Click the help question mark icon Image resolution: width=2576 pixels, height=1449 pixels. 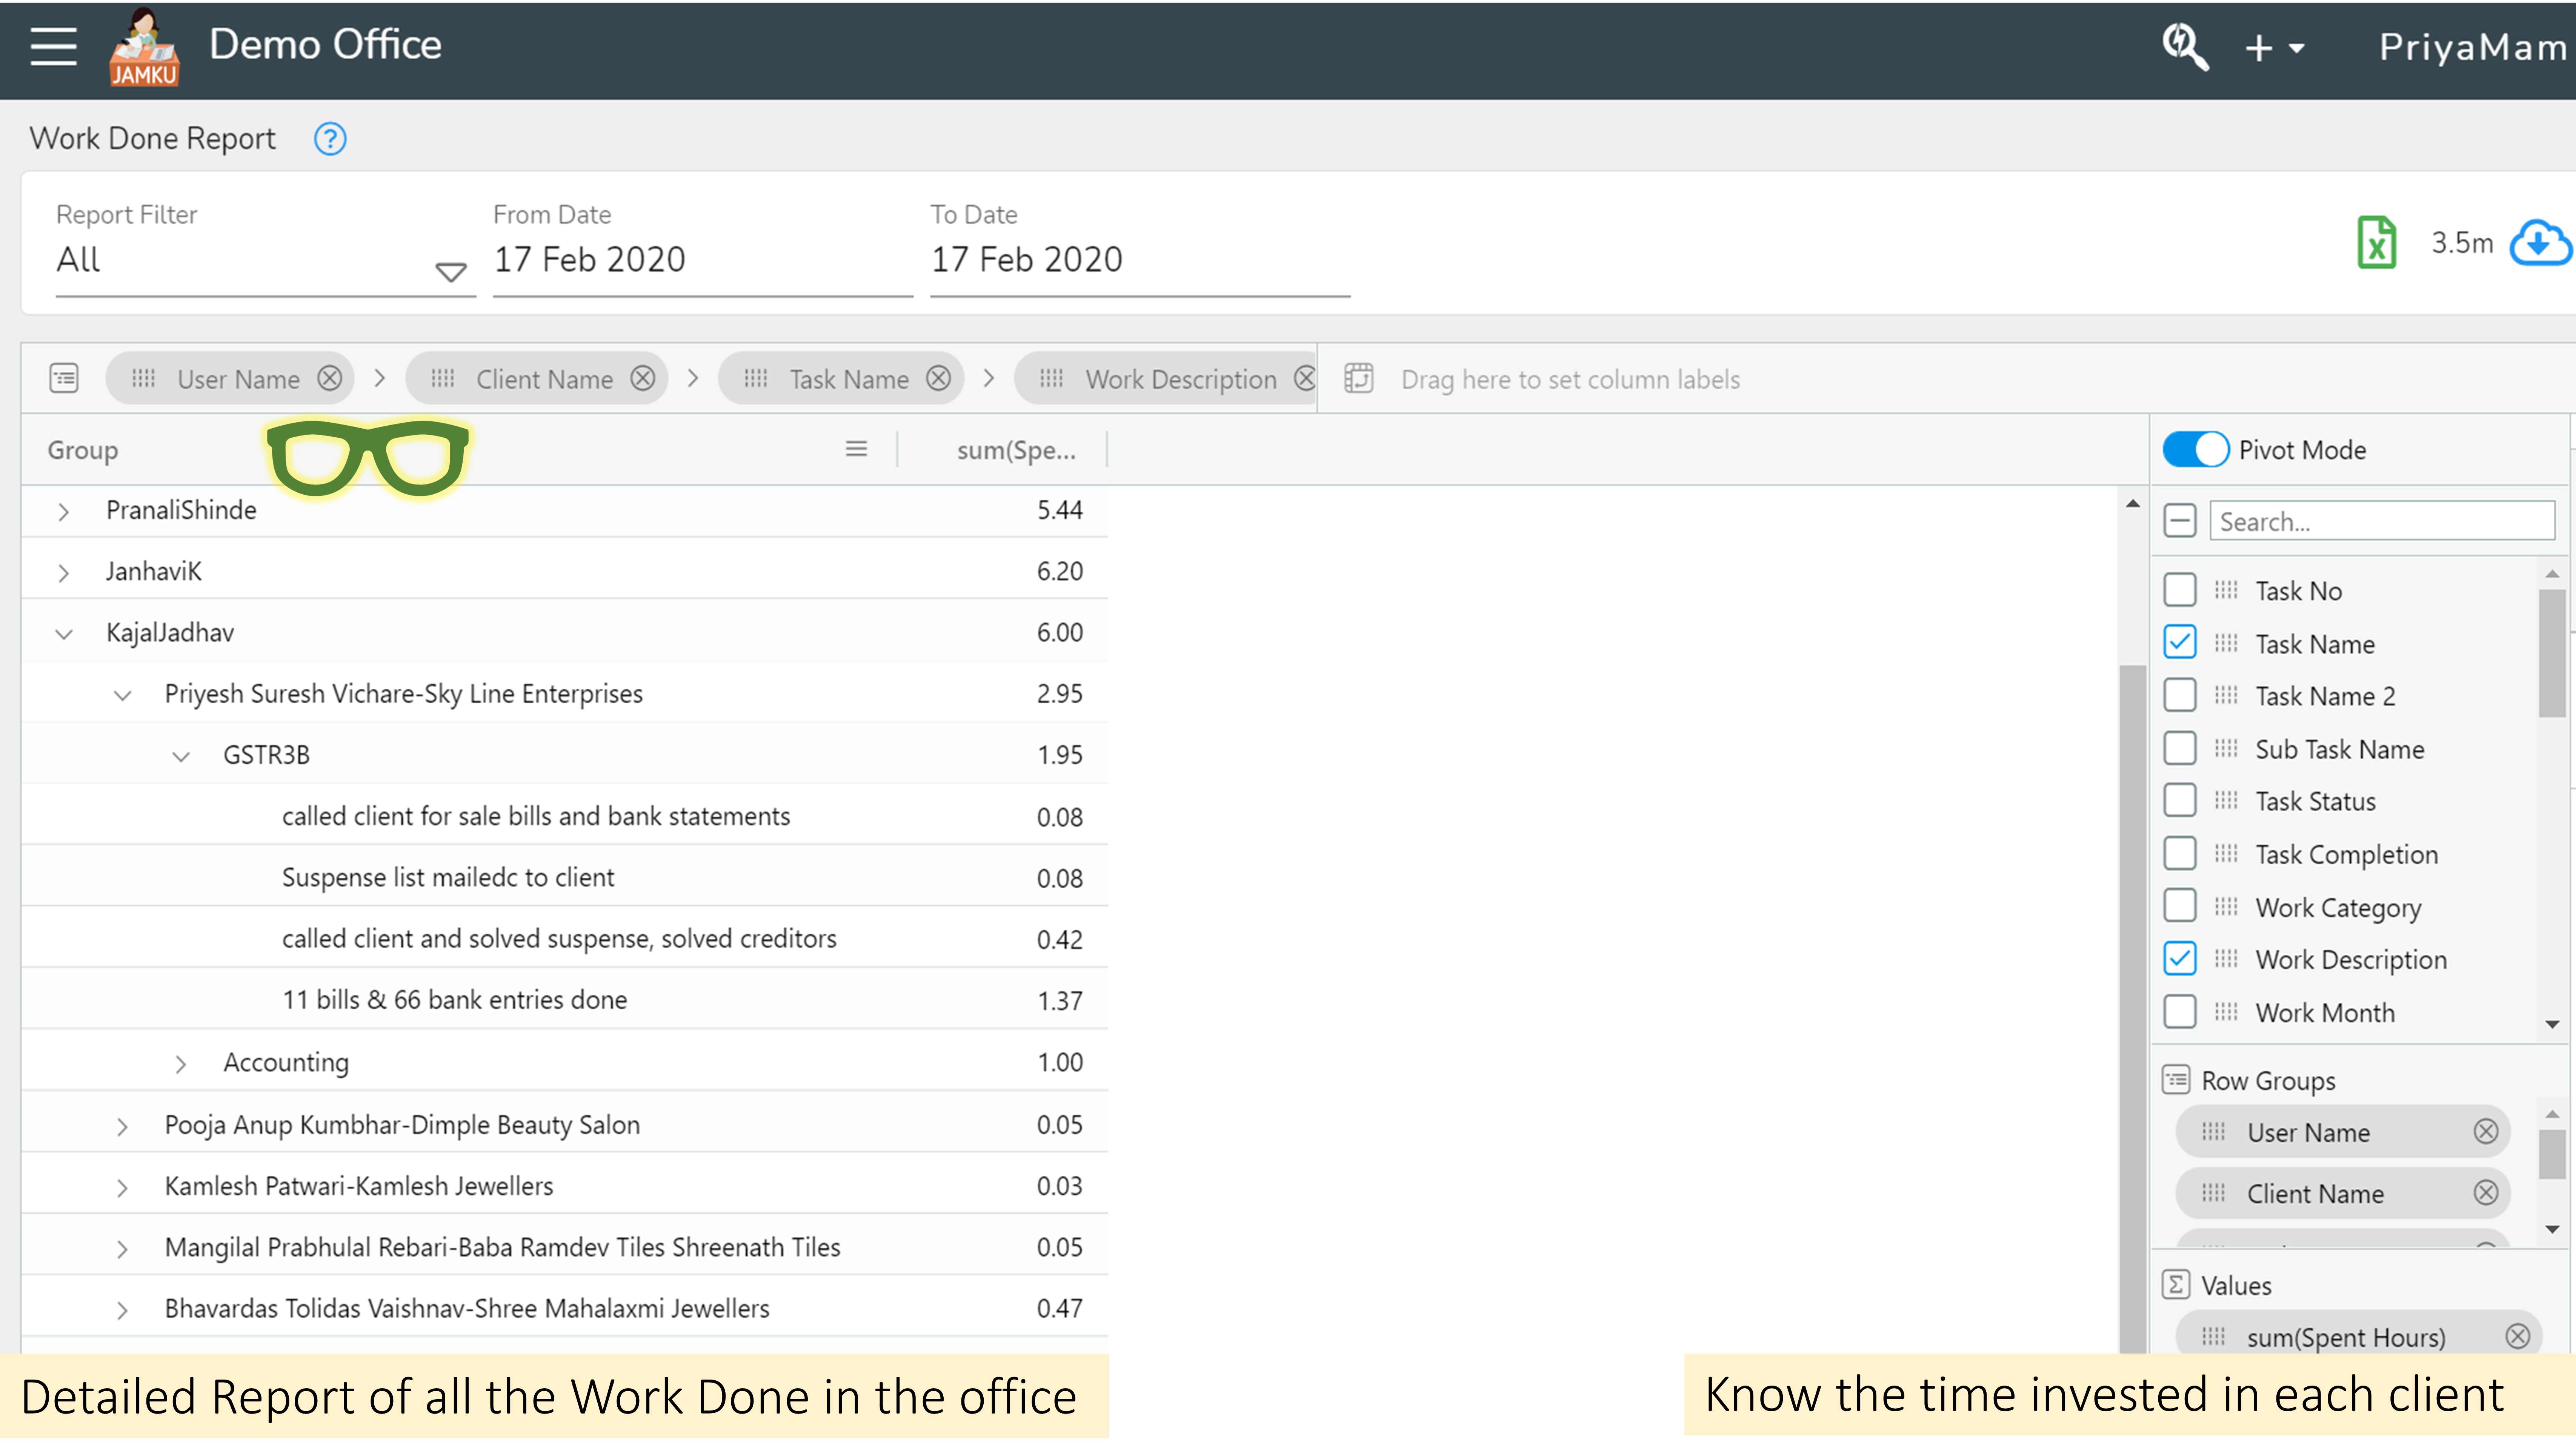tap(330, 139)
